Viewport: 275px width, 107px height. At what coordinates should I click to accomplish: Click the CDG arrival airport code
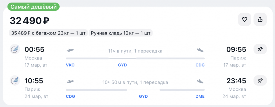pyautogui.click(x=200, y=65)
